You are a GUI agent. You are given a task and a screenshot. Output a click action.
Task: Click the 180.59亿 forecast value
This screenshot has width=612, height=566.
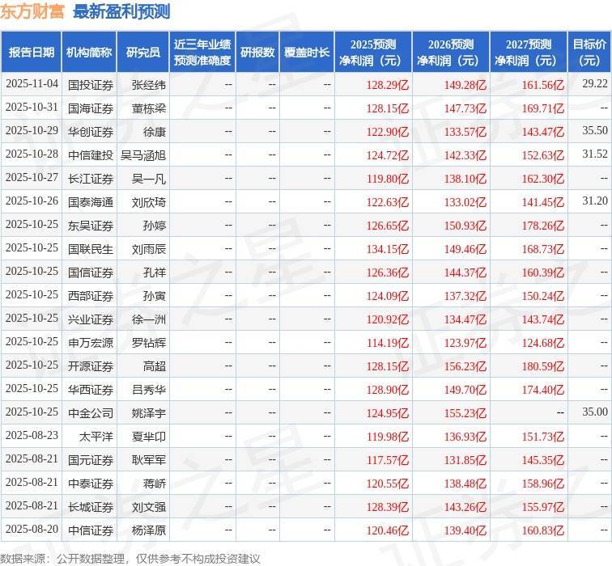[543, 366]
